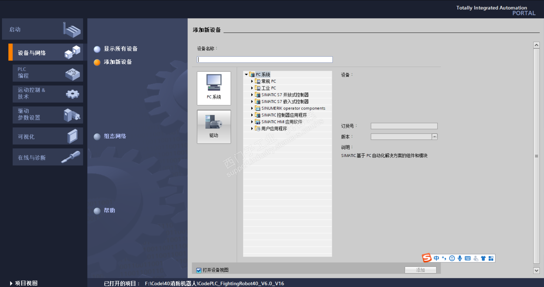Expand the 用户应用程序 tree node
Image resolution: width=544 pixels, height=287 pixels.
pyautogui.click(x=252, y=129)
